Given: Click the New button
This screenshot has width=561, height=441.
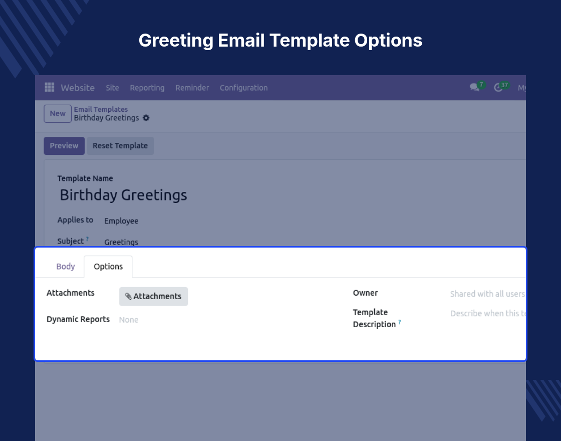Looking at the screenshot, I should coord(58,113).
